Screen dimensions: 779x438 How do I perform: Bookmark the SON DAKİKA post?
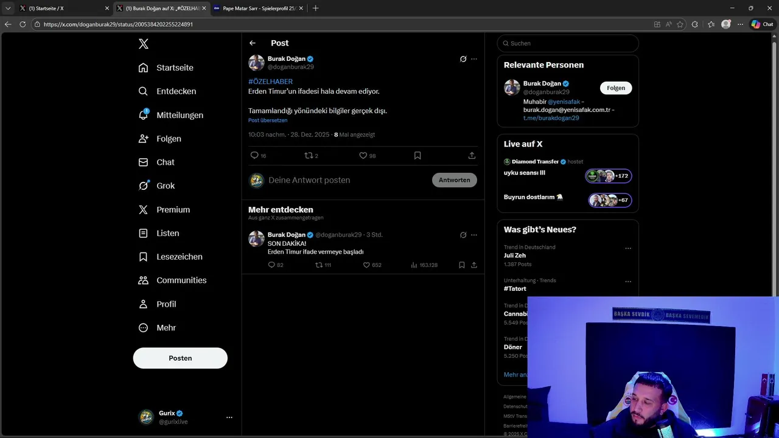coord(462,265)
